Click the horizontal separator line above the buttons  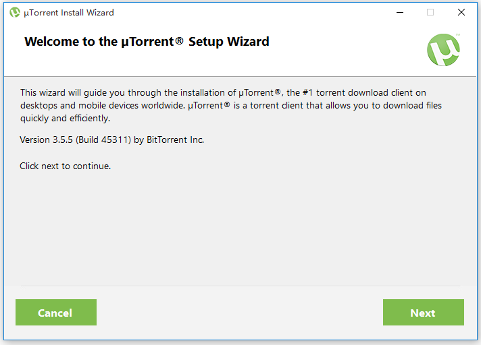click(240, 286)
